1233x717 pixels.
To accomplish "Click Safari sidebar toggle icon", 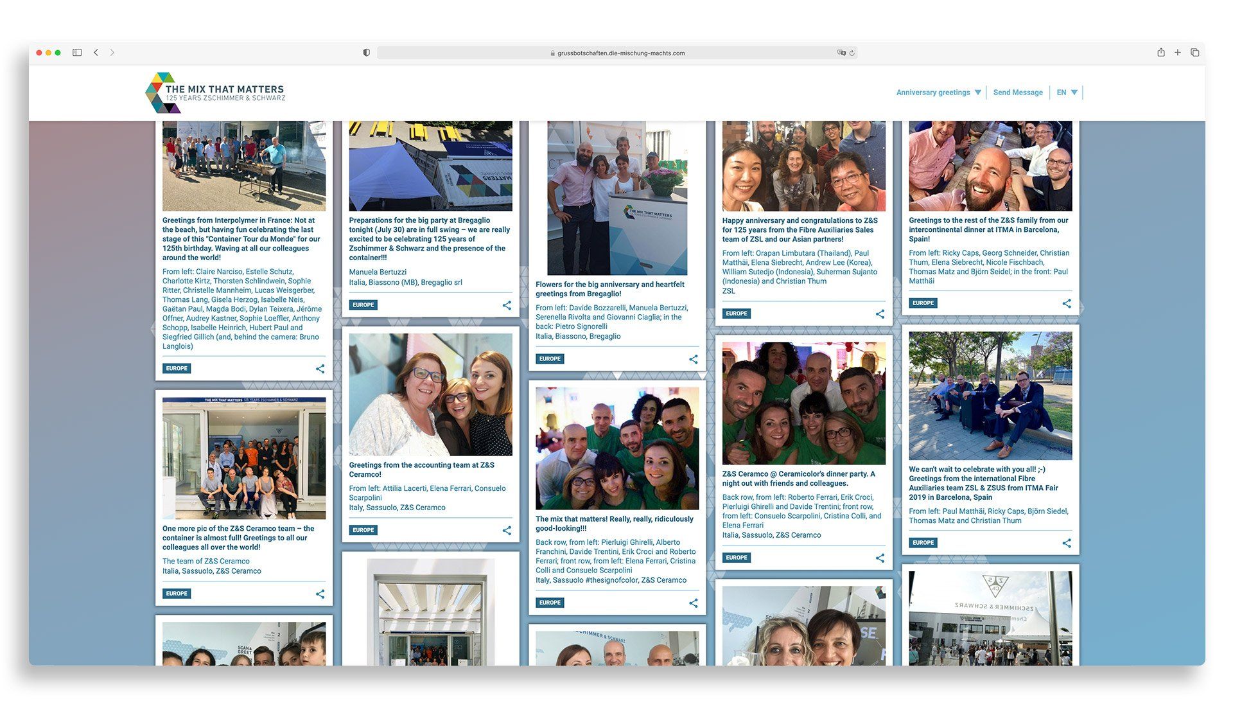I will (x=77, y=53).
